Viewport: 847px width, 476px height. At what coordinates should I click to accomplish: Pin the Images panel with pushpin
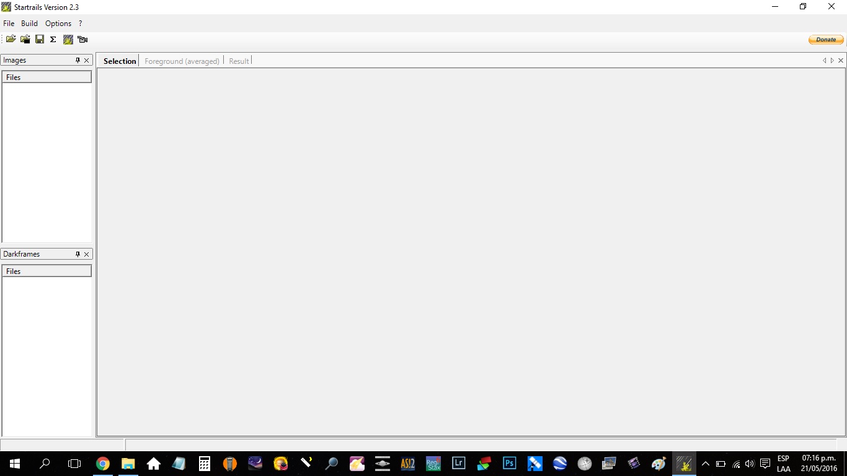click(78, 60)
